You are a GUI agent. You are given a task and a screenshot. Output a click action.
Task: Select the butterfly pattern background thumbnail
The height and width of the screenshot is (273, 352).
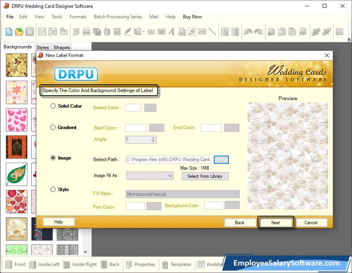16,65
